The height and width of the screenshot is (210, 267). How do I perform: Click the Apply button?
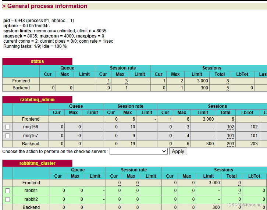(178, 151)
